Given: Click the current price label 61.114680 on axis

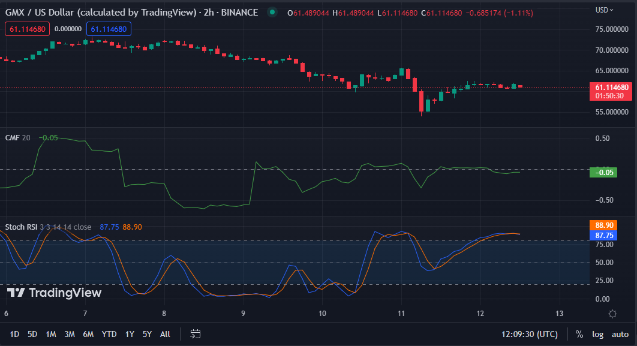Looking at the screenshot, I should [x=611, y=91].
